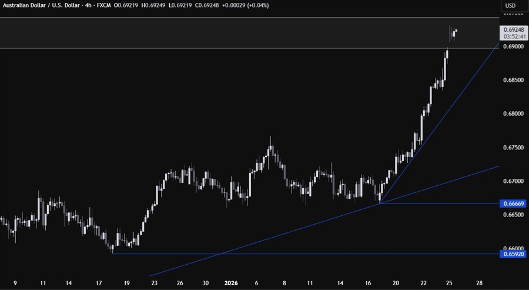Click the 0.68000 price axis label
Screen dimensions: 529x290
pos(514,114)
